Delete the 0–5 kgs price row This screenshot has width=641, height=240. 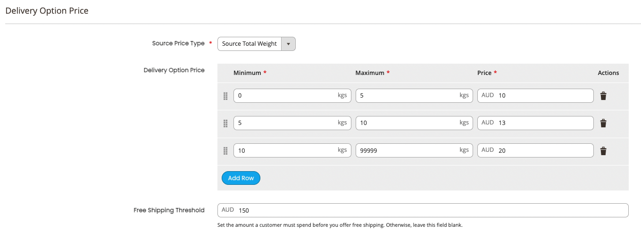(603, 96)
